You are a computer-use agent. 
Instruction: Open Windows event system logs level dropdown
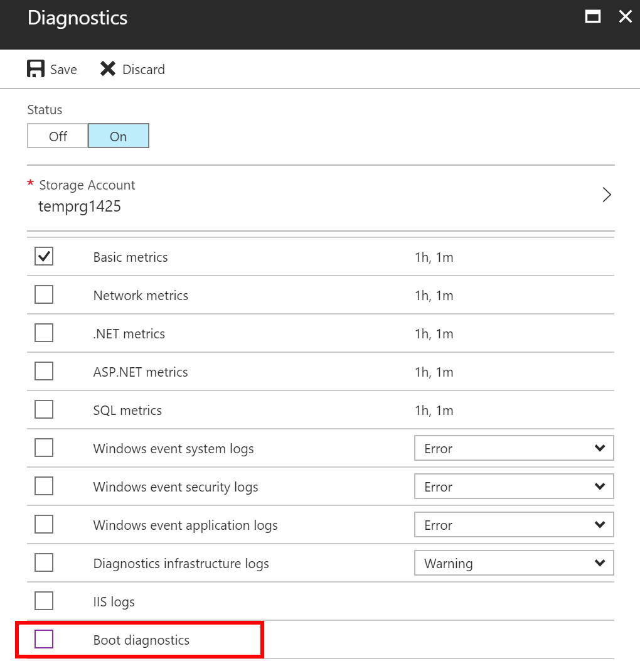click(x=513, y=449)
